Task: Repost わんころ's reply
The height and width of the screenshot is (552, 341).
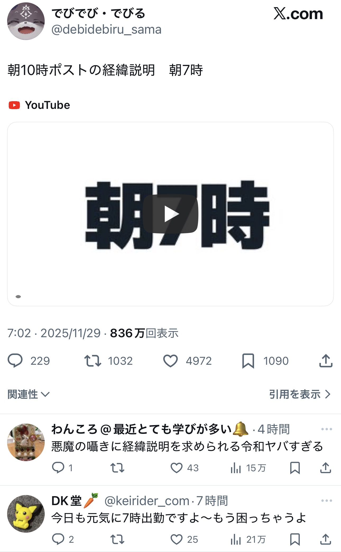Action: pos(117,468)
